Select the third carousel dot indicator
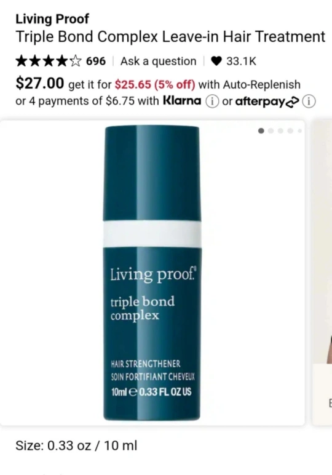The image size is (332, 475). coord(280,131)
